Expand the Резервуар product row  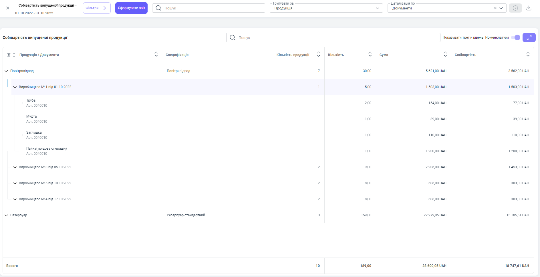pyautogui.click(x=6, y=215)
